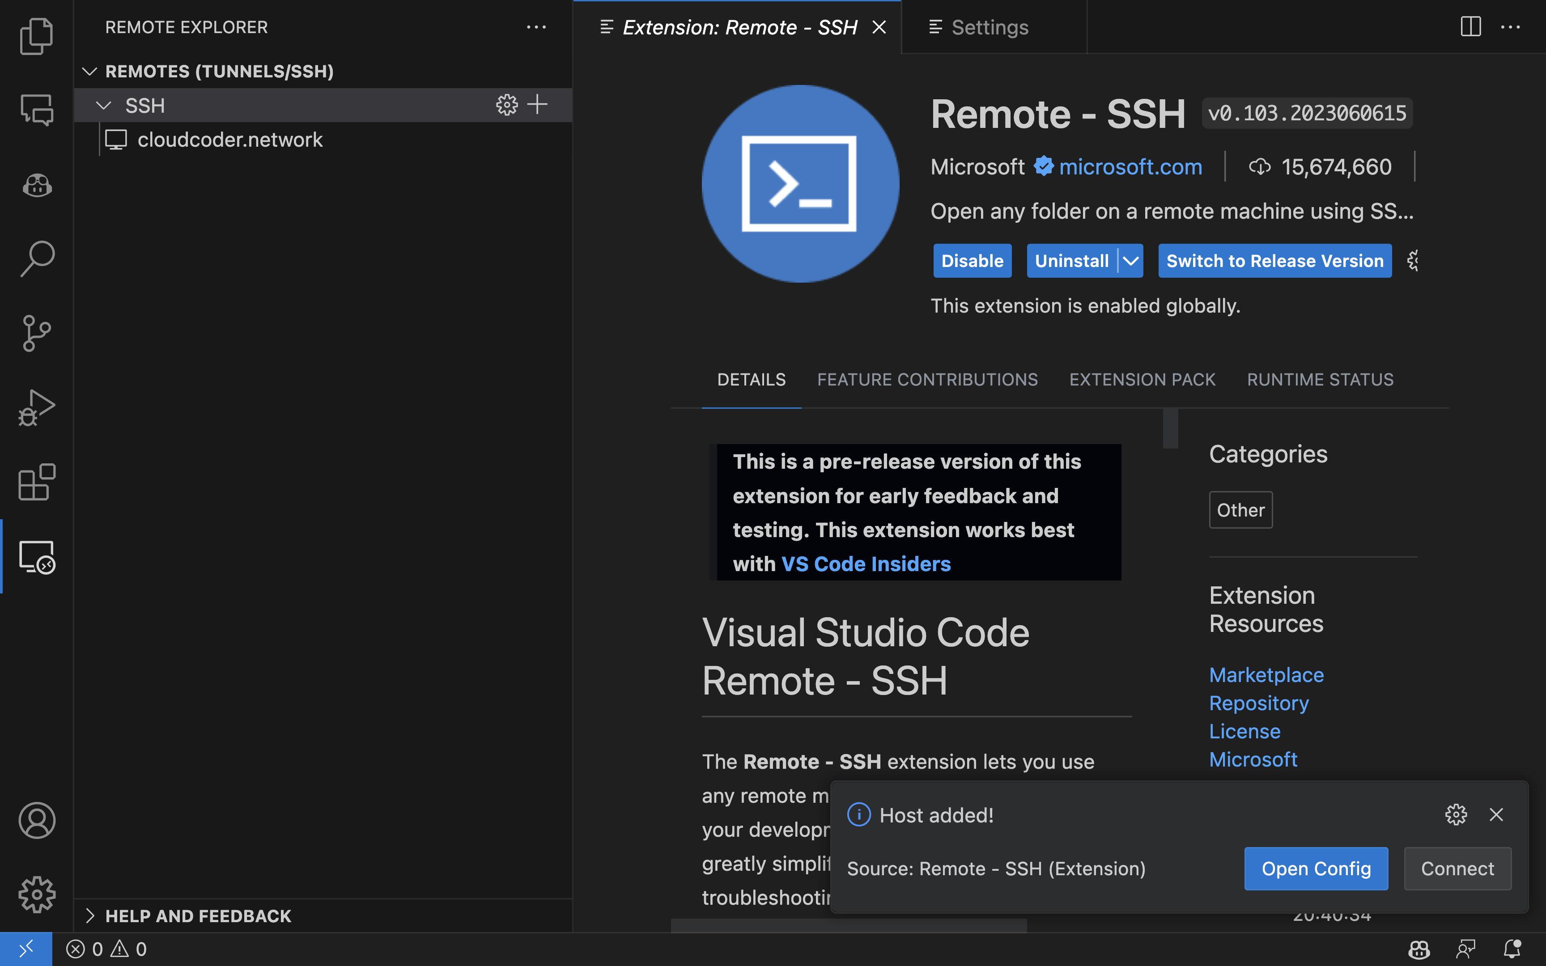This screenshot has height=966, width=1546.
Task: Open Remote Explorer more actions ellipsis
Action: click(536, 27)
